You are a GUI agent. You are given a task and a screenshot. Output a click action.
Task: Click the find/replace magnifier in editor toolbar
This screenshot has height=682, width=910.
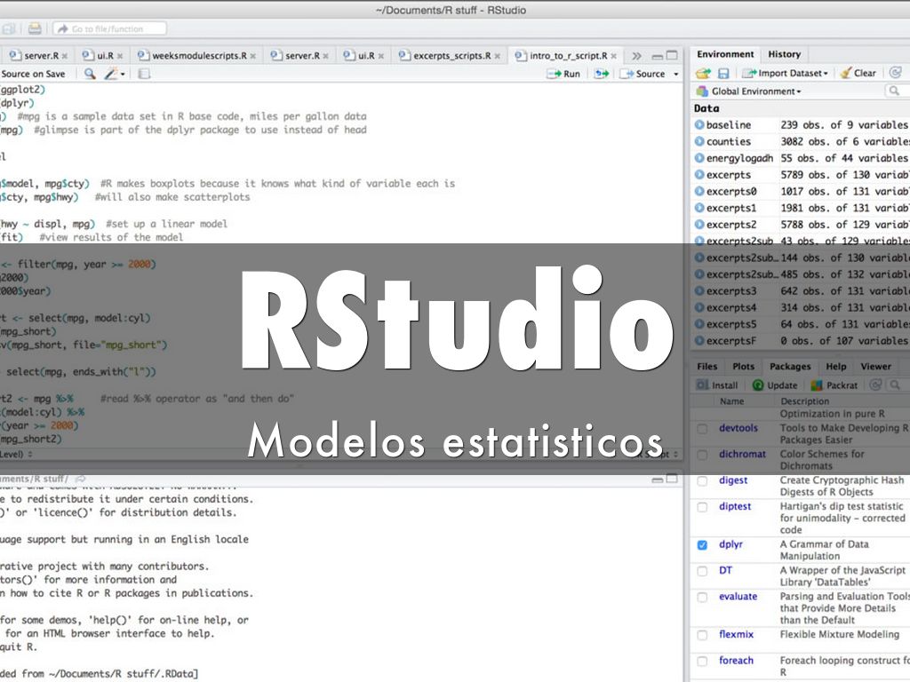(90, 74)
